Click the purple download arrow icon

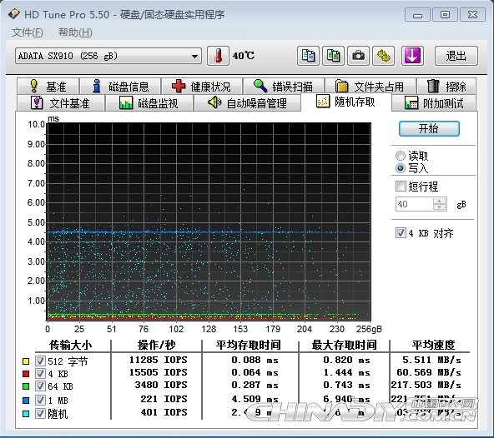pyautogui.click(x=412, y=56)
